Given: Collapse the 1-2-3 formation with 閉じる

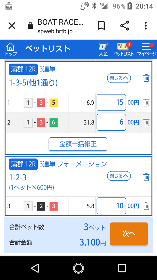Looking at the screenshot, I should click(119, 176).
